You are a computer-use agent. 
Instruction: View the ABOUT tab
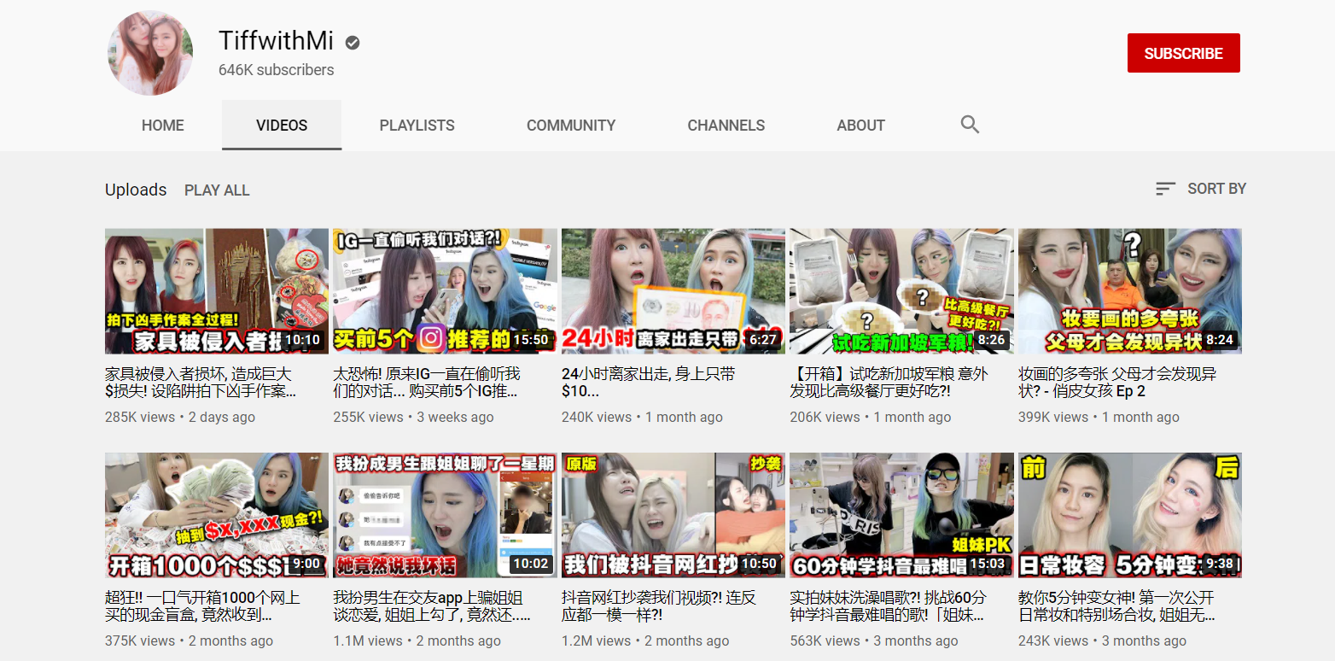pyautogui.click(x=860, y=125)
